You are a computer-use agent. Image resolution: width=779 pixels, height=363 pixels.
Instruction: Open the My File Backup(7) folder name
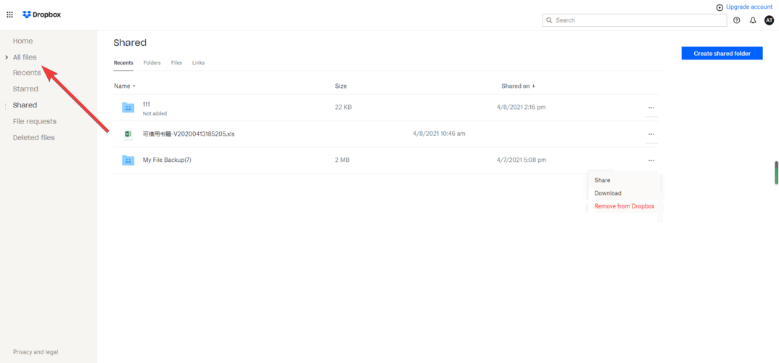(x=166, y=160)
